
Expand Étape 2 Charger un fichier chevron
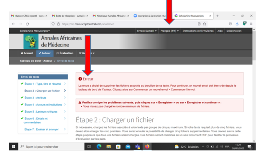(x=65, y=91)
